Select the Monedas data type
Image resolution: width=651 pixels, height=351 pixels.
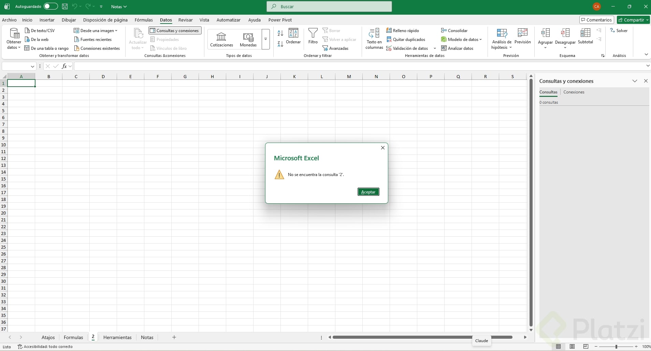[248, 40]
